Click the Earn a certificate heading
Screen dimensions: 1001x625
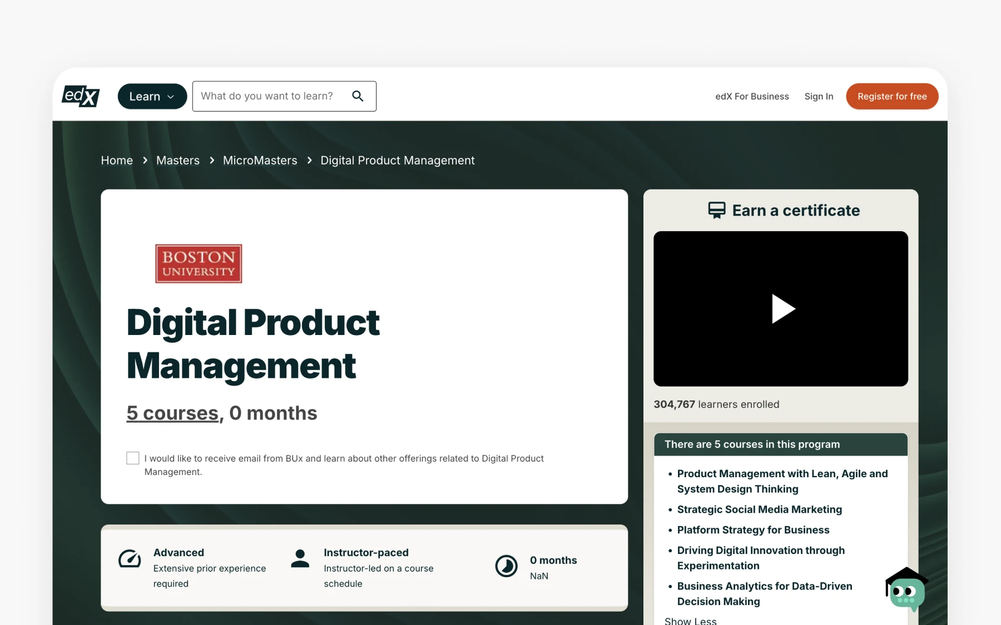coord(796,210)
